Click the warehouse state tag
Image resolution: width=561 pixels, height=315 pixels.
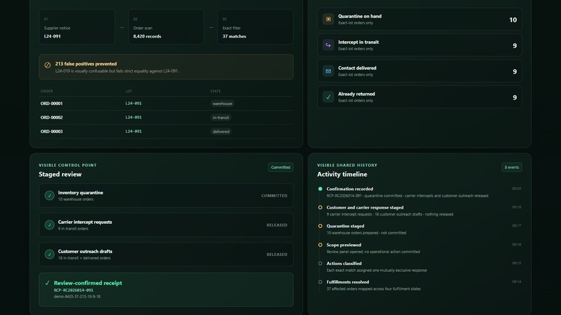point(222,104)
